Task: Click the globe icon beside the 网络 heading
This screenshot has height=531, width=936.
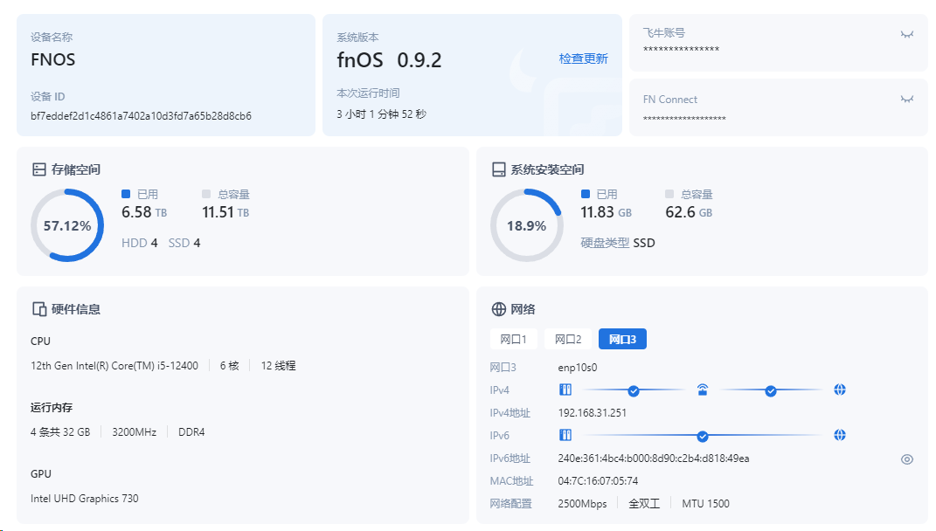Action: 499,309
